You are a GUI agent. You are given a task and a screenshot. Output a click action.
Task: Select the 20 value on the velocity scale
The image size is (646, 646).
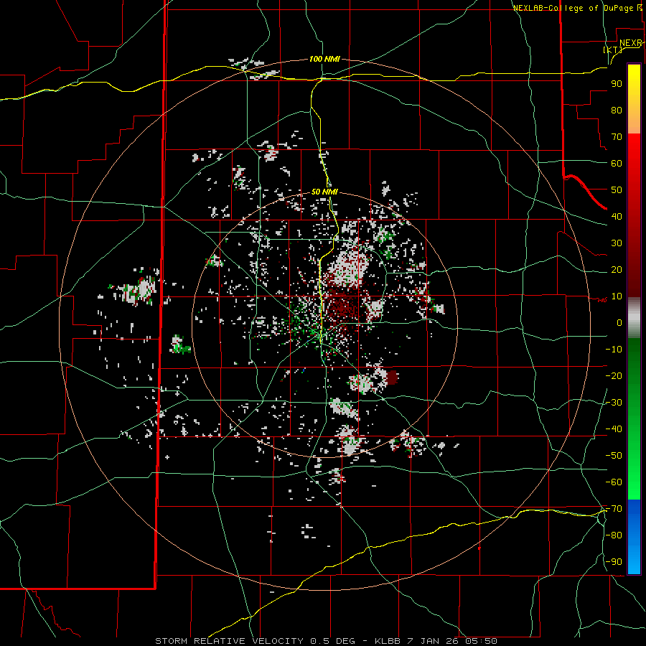pos(617,269)
